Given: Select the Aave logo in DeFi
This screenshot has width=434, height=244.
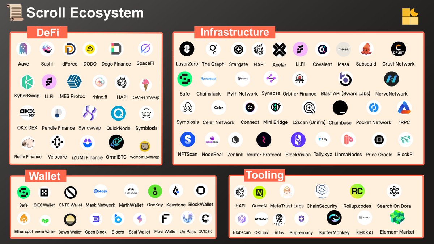Looking at the screenshot, I should click(23, 49).
